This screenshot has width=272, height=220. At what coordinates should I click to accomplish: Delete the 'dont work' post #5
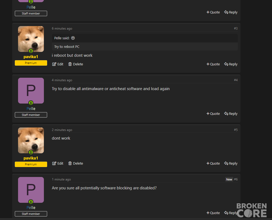[76, 163]
